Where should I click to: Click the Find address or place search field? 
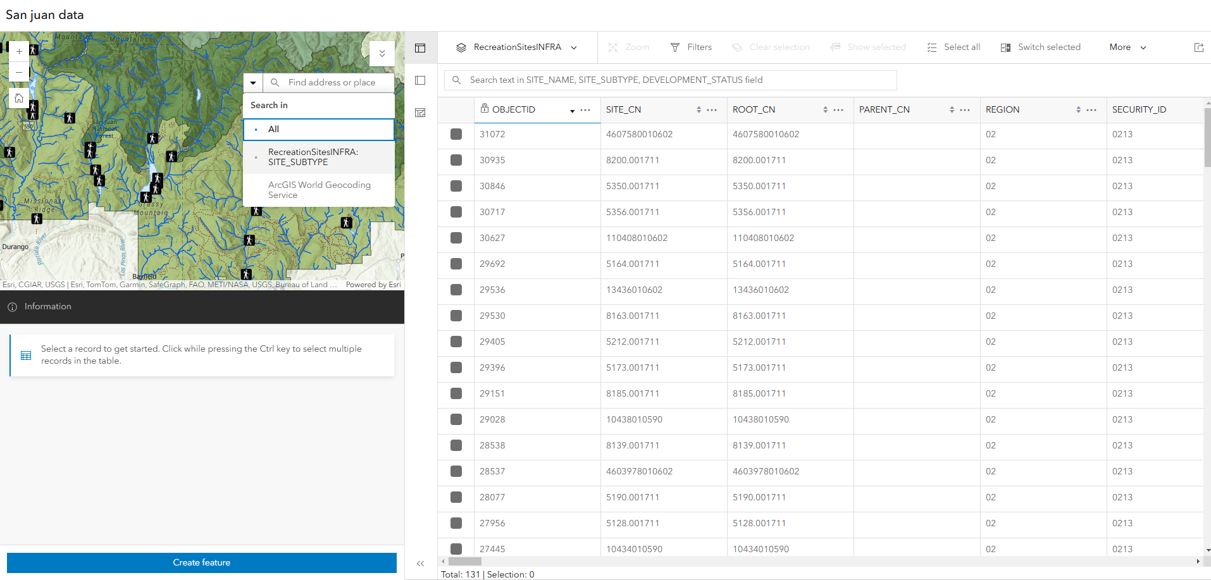pos(331,82)
